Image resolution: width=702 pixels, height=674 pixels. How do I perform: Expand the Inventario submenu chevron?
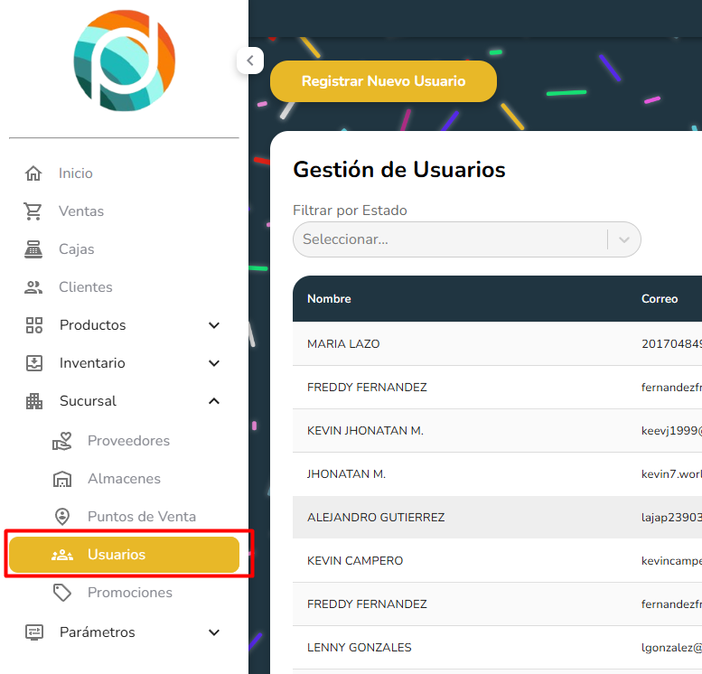point(214,363)
